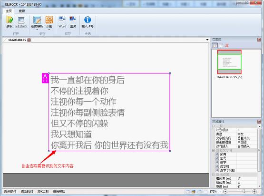This screenshot has width=264, height=196.
Task: Toggle the 英字母 checkbox
Action: click(x=217, y=166)
